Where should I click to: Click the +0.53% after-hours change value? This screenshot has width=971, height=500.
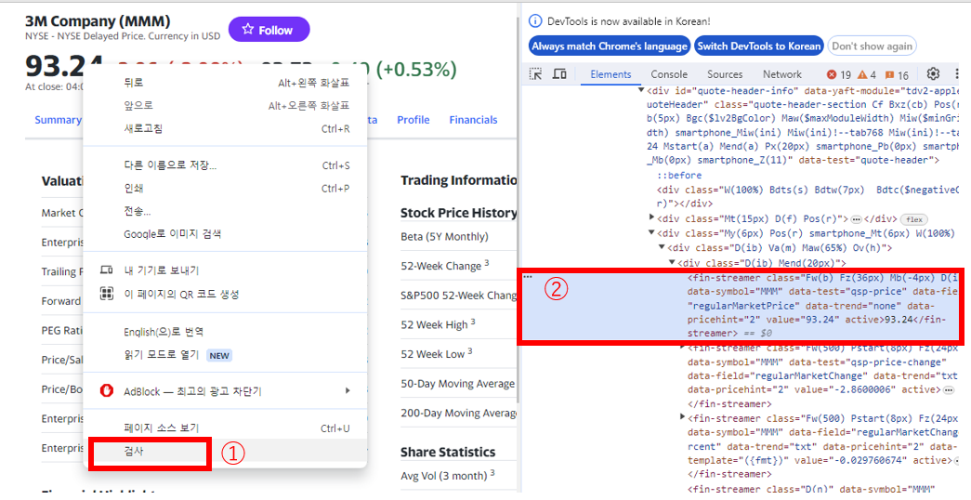click(415, 70)
